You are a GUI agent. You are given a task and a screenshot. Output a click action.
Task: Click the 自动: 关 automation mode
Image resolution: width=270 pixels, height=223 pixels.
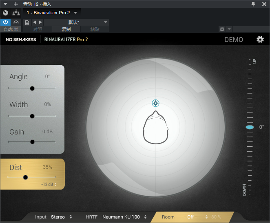11,29
